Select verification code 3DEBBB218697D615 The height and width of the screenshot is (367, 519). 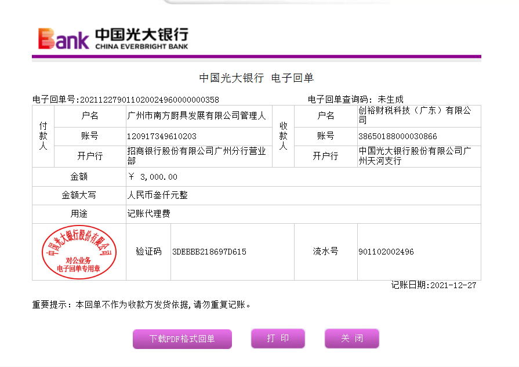tap(209, 252)
